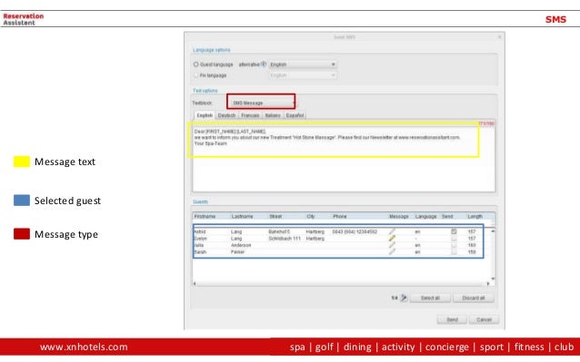
Task: Click yellow message pencil in Evelyn Lang row
Action: click(392, 239)
